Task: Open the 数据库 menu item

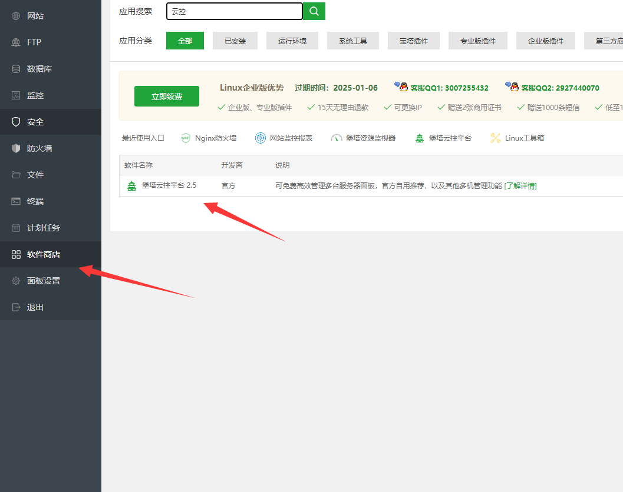Action: pyautogui.click(x=51, y=69)
